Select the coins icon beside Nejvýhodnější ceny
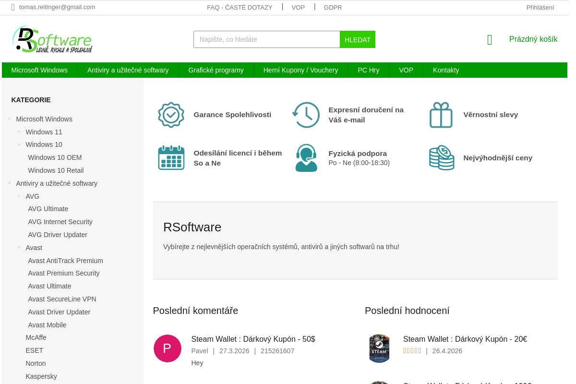Viewport: 576px width, 384px height. 441,157
